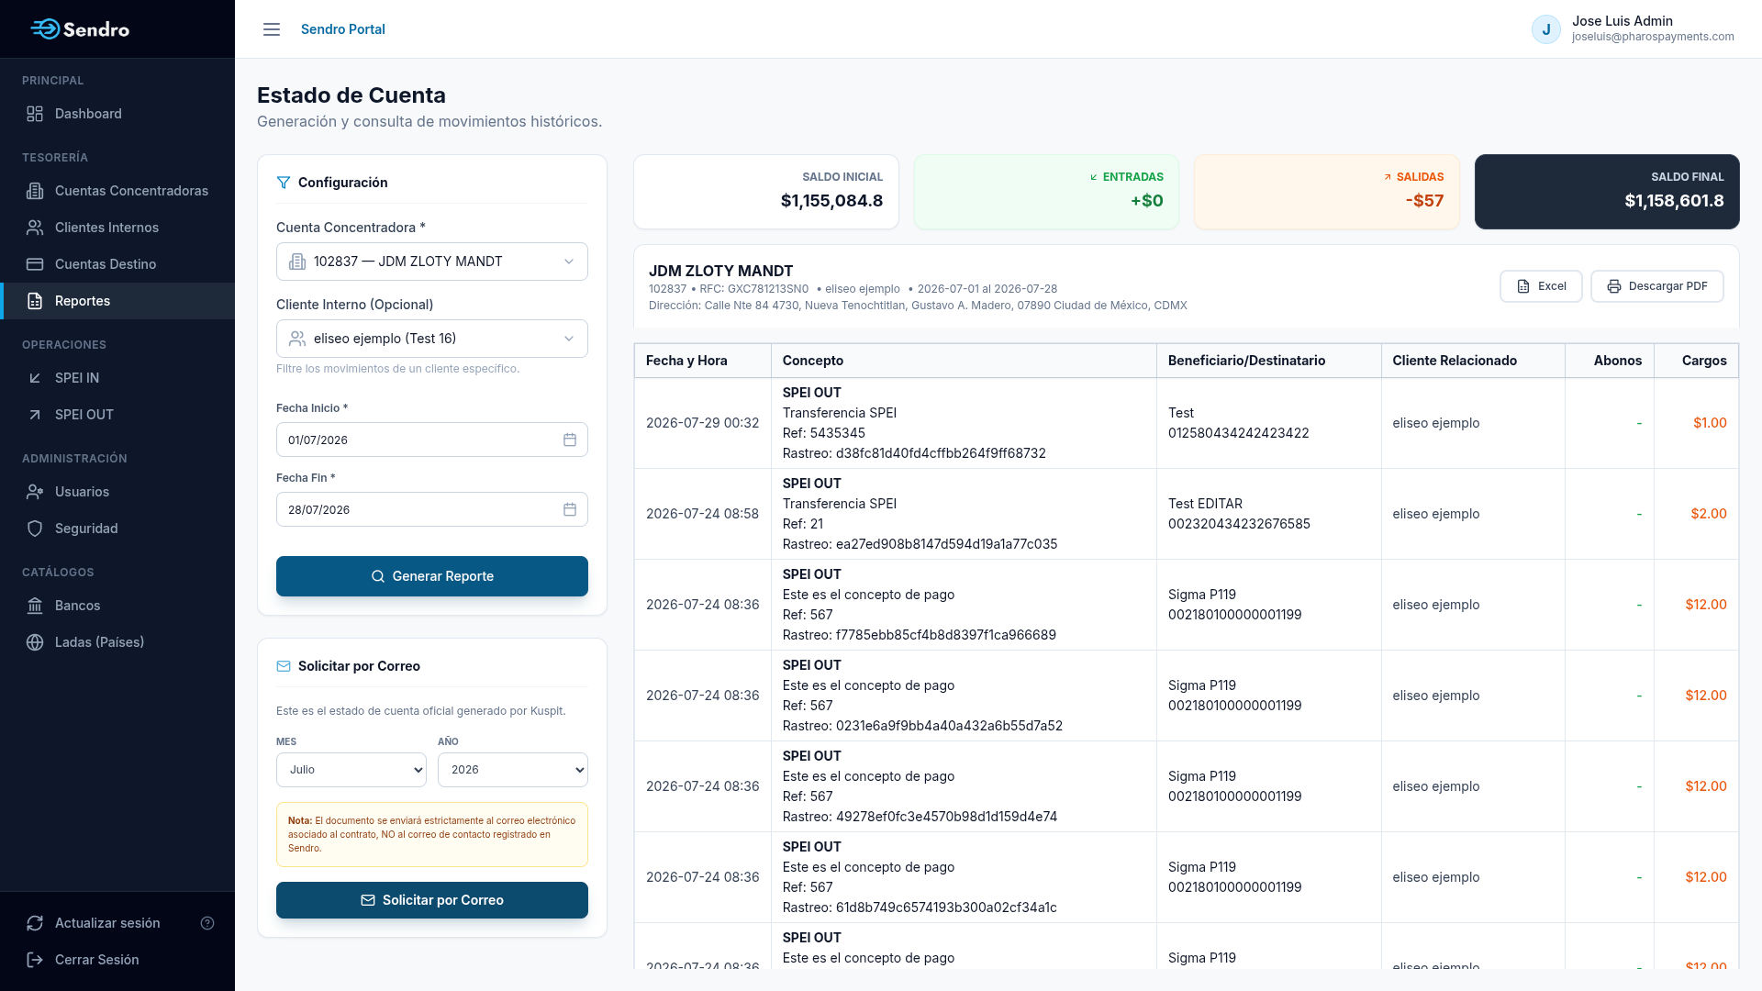Open the Mes select showing Julio

[351, 770]
